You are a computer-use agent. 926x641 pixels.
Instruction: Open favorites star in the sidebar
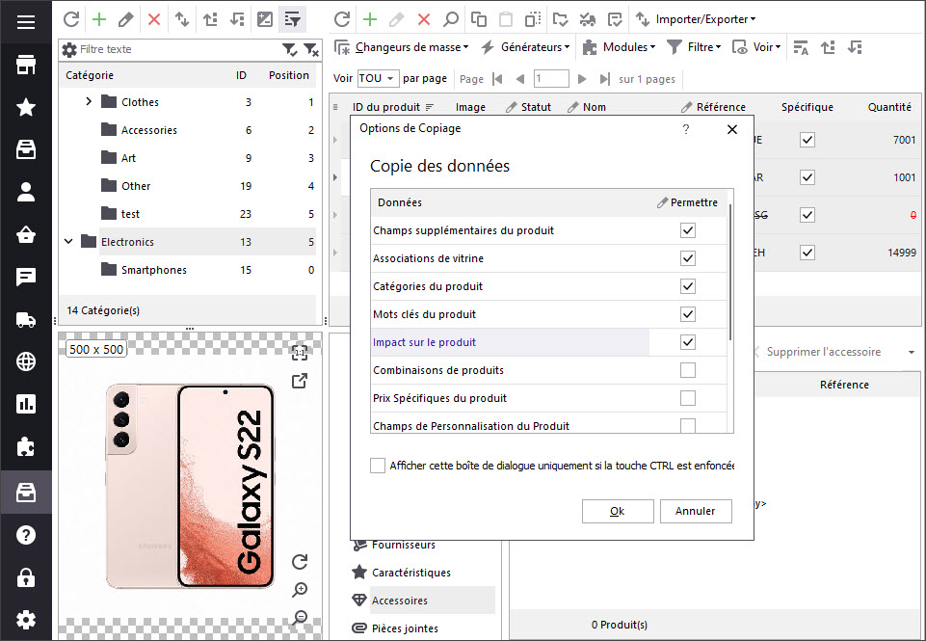click(x=25, y=107)
